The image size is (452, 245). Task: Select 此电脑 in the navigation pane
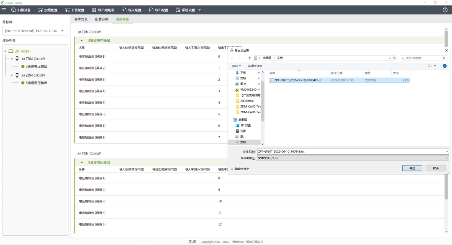pos(242,120)
